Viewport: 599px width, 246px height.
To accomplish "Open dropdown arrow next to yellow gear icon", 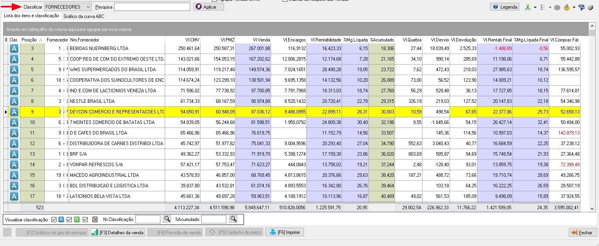I will 574,7.
